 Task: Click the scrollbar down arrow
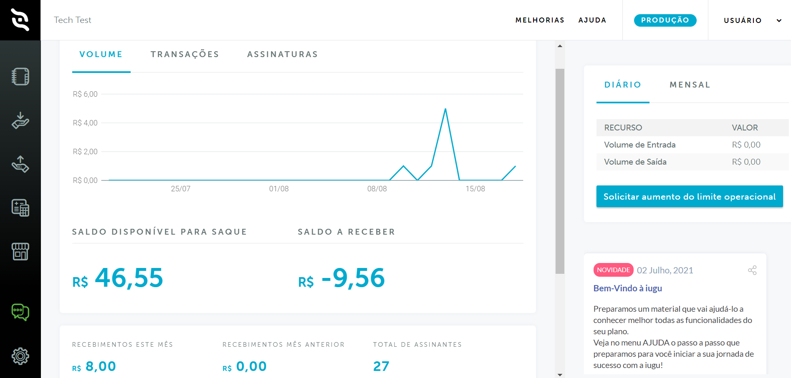(560, 374)
